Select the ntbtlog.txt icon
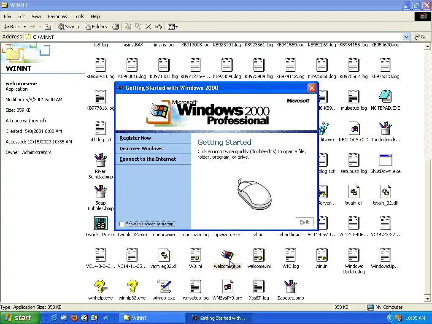The width and height of the screenshot is (432, 324). click(x=100, y=128)
